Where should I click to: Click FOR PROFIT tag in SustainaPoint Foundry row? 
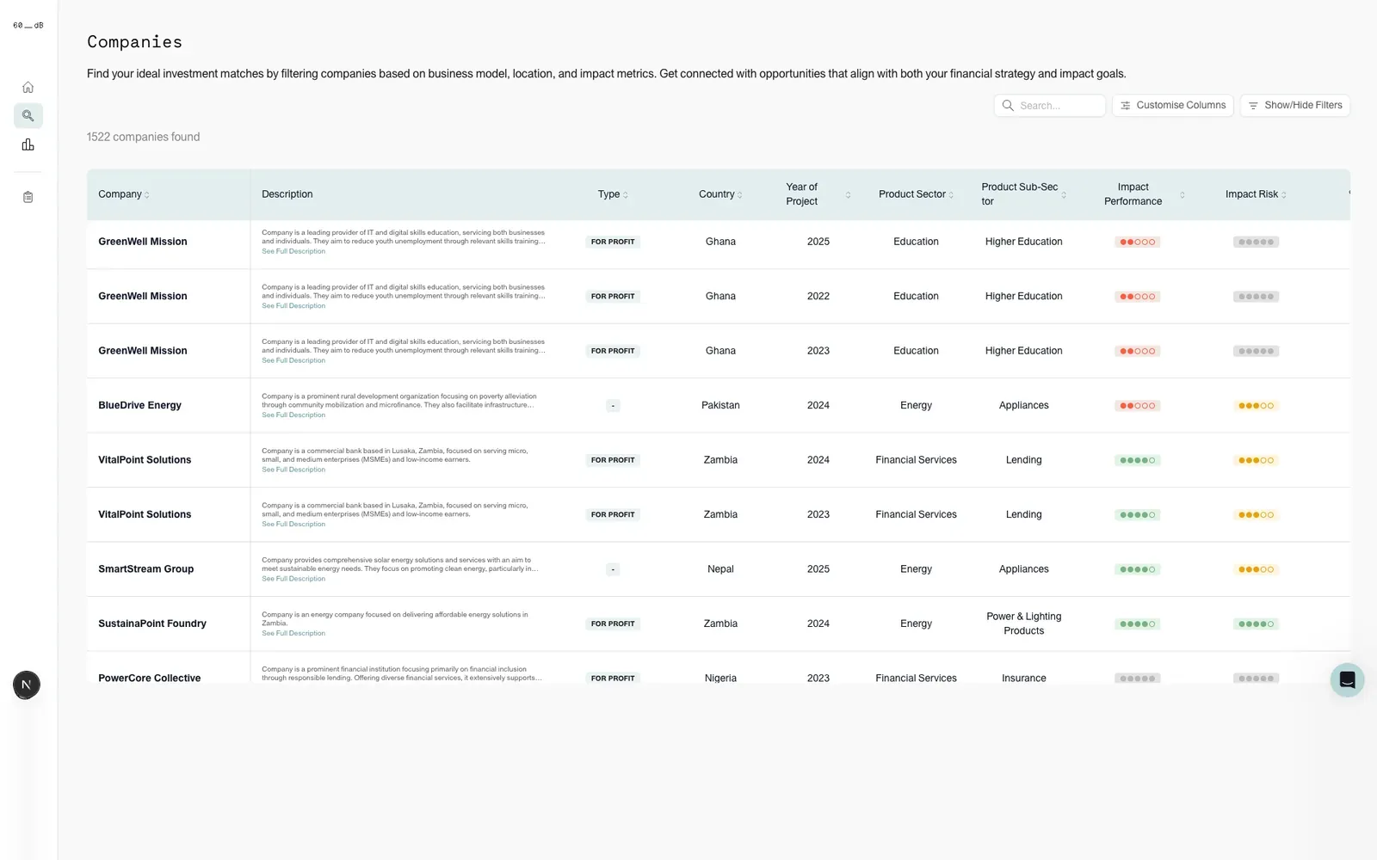[x=613, y=623]
